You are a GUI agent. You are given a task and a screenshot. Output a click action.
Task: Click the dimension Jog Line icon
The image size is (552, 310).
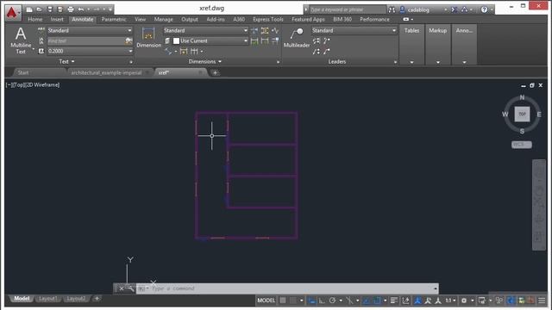coord(275,31)
